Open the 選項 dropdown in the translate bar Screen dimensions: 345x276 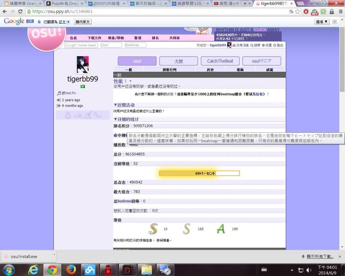coord(322,22)
